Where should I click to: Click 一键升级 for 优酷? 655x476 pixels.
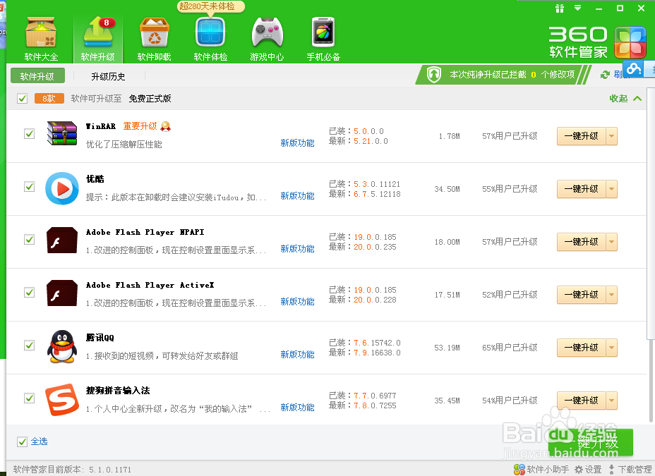point(581,189)
